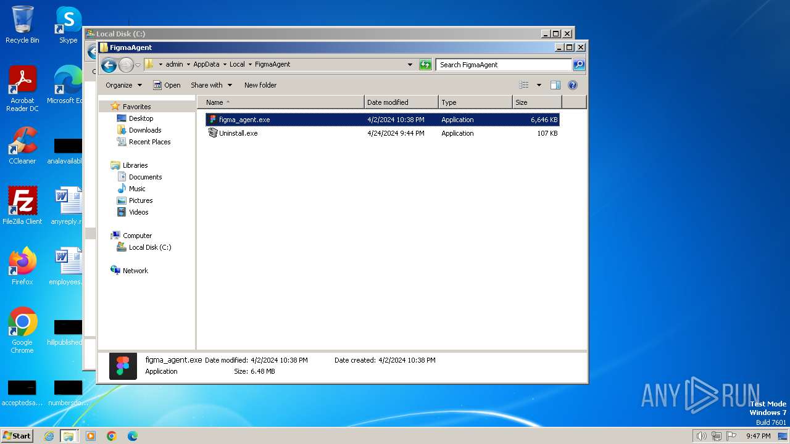The height and width of the screenshot is (444, 790).
Task: Open Windows Media Player from taskbar
Action: pos(91,436)
